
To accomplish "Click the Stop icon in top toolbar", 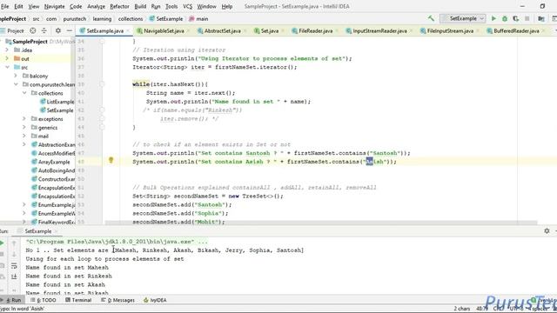I will (527, 18).
